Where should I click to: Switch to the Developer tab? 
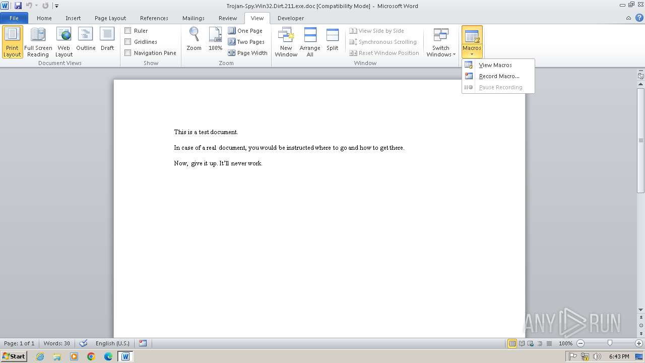pos(291,18)
